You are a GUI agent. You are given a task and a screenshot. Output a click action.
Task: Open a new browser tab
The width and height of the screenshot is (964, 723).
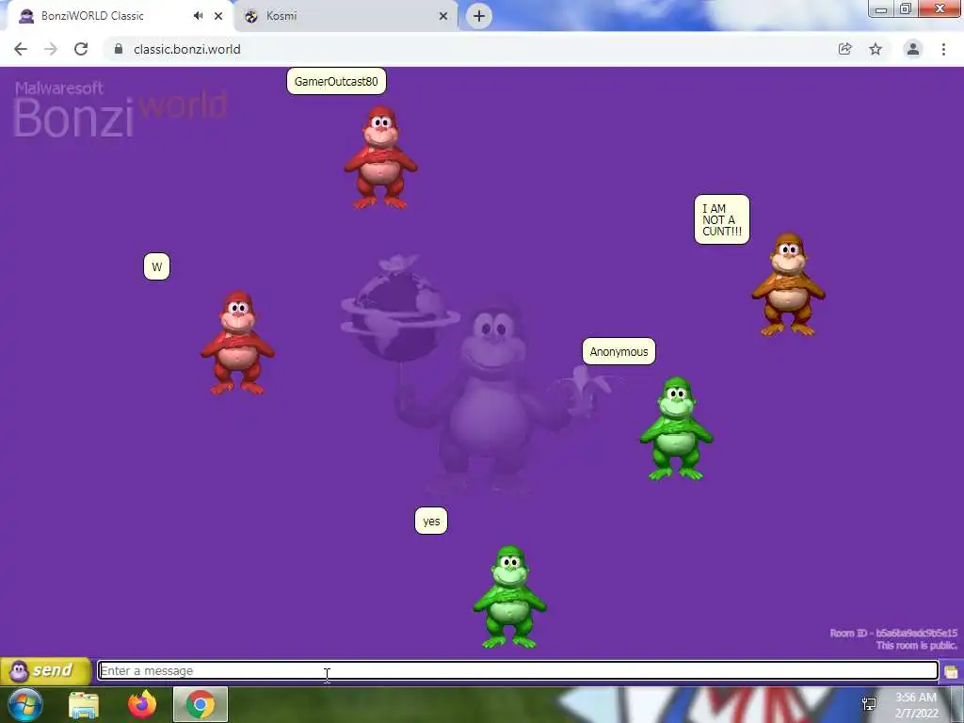[479, 16]
